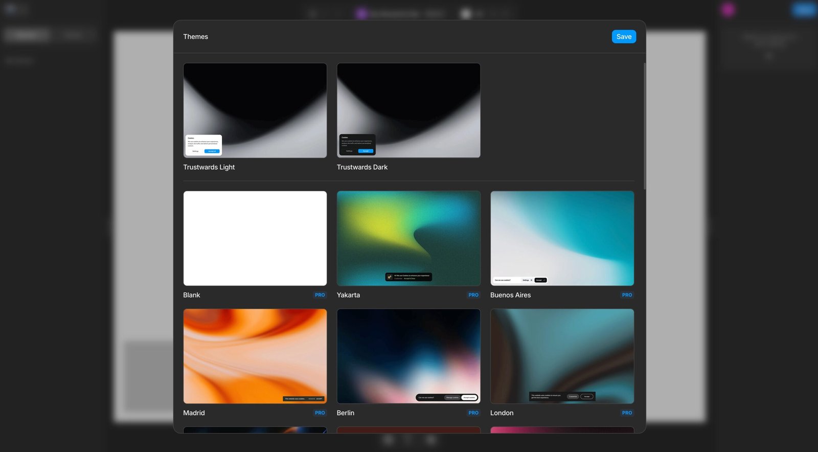Click the PRO badge next to London

click(x=627, y=413)
